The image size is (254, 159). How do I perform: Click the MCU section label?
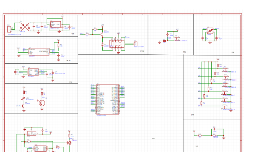(154, 139)
